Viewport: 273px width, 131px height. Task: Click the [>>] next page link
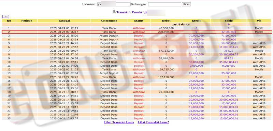(5, 16)
